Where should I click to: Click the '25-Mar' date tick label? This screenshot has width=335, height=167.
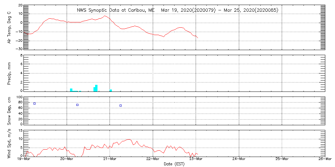click(282, 159)
